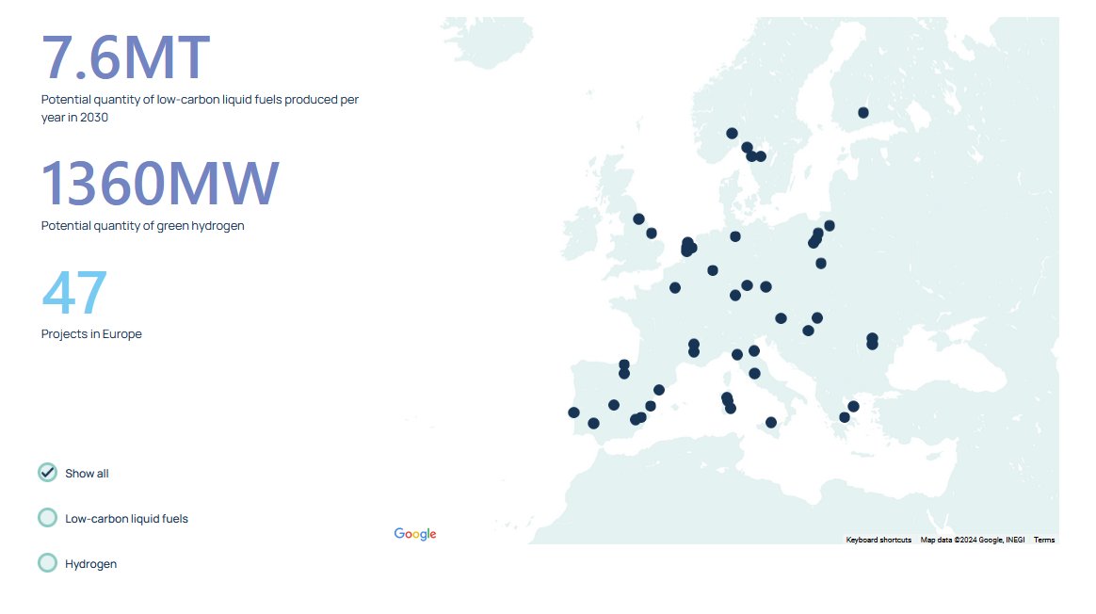Click the Projects in Europe label
Screen dimensions: 1096x614
[x=91, y=333]
